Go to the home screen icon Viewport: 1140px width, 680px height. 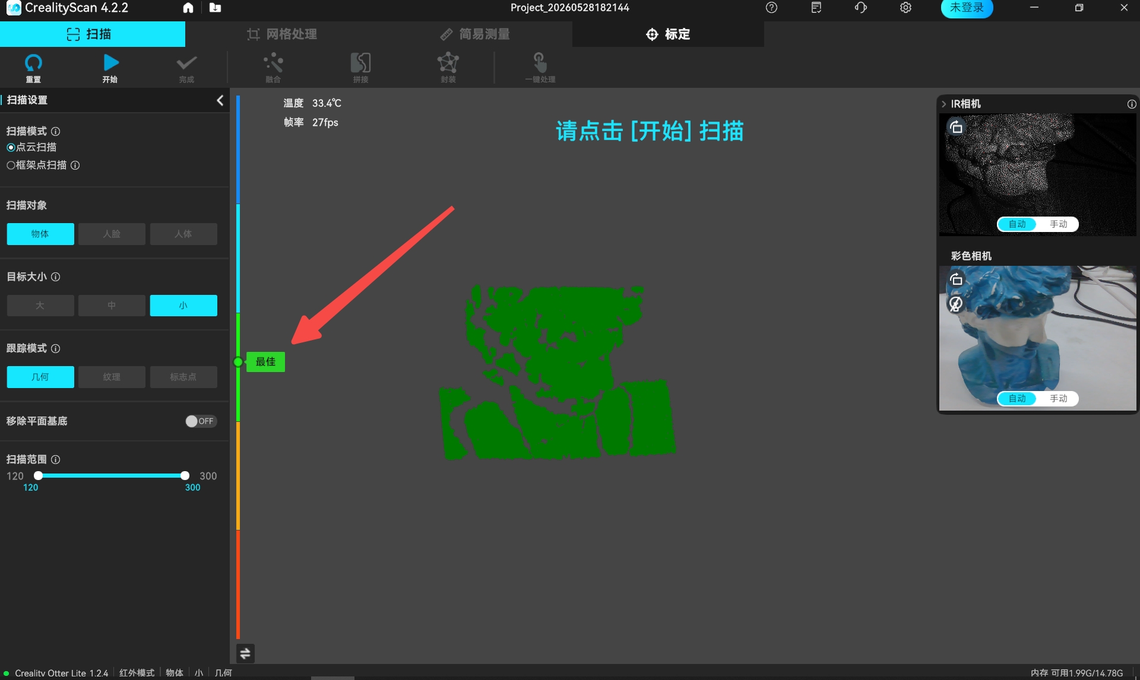[x=188, y=8]
